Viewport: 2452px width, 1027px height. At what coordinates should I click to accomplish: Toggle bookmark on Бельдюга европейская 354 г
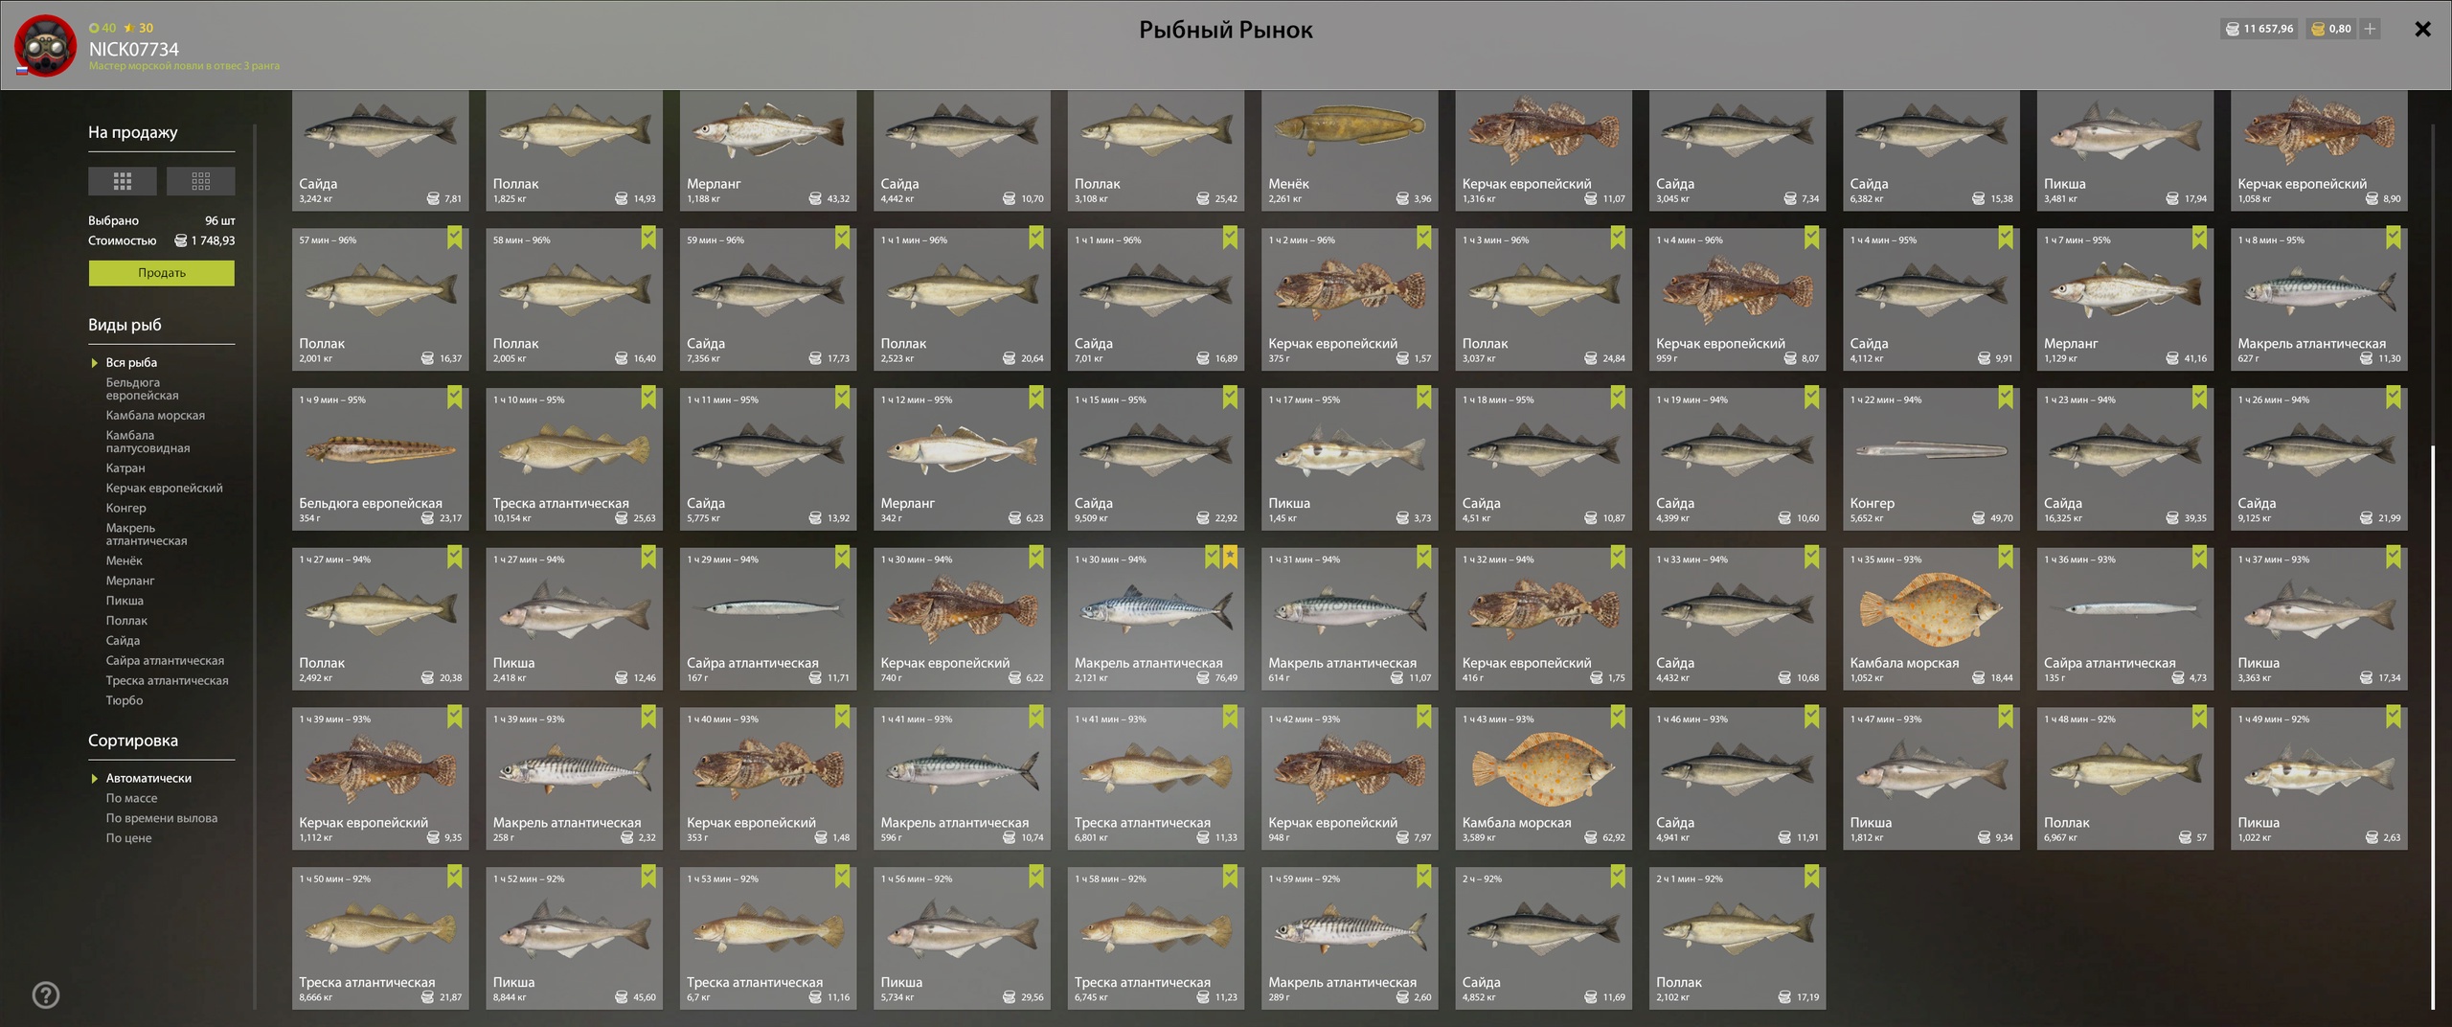pyautogui.click(x=455, y=398)
